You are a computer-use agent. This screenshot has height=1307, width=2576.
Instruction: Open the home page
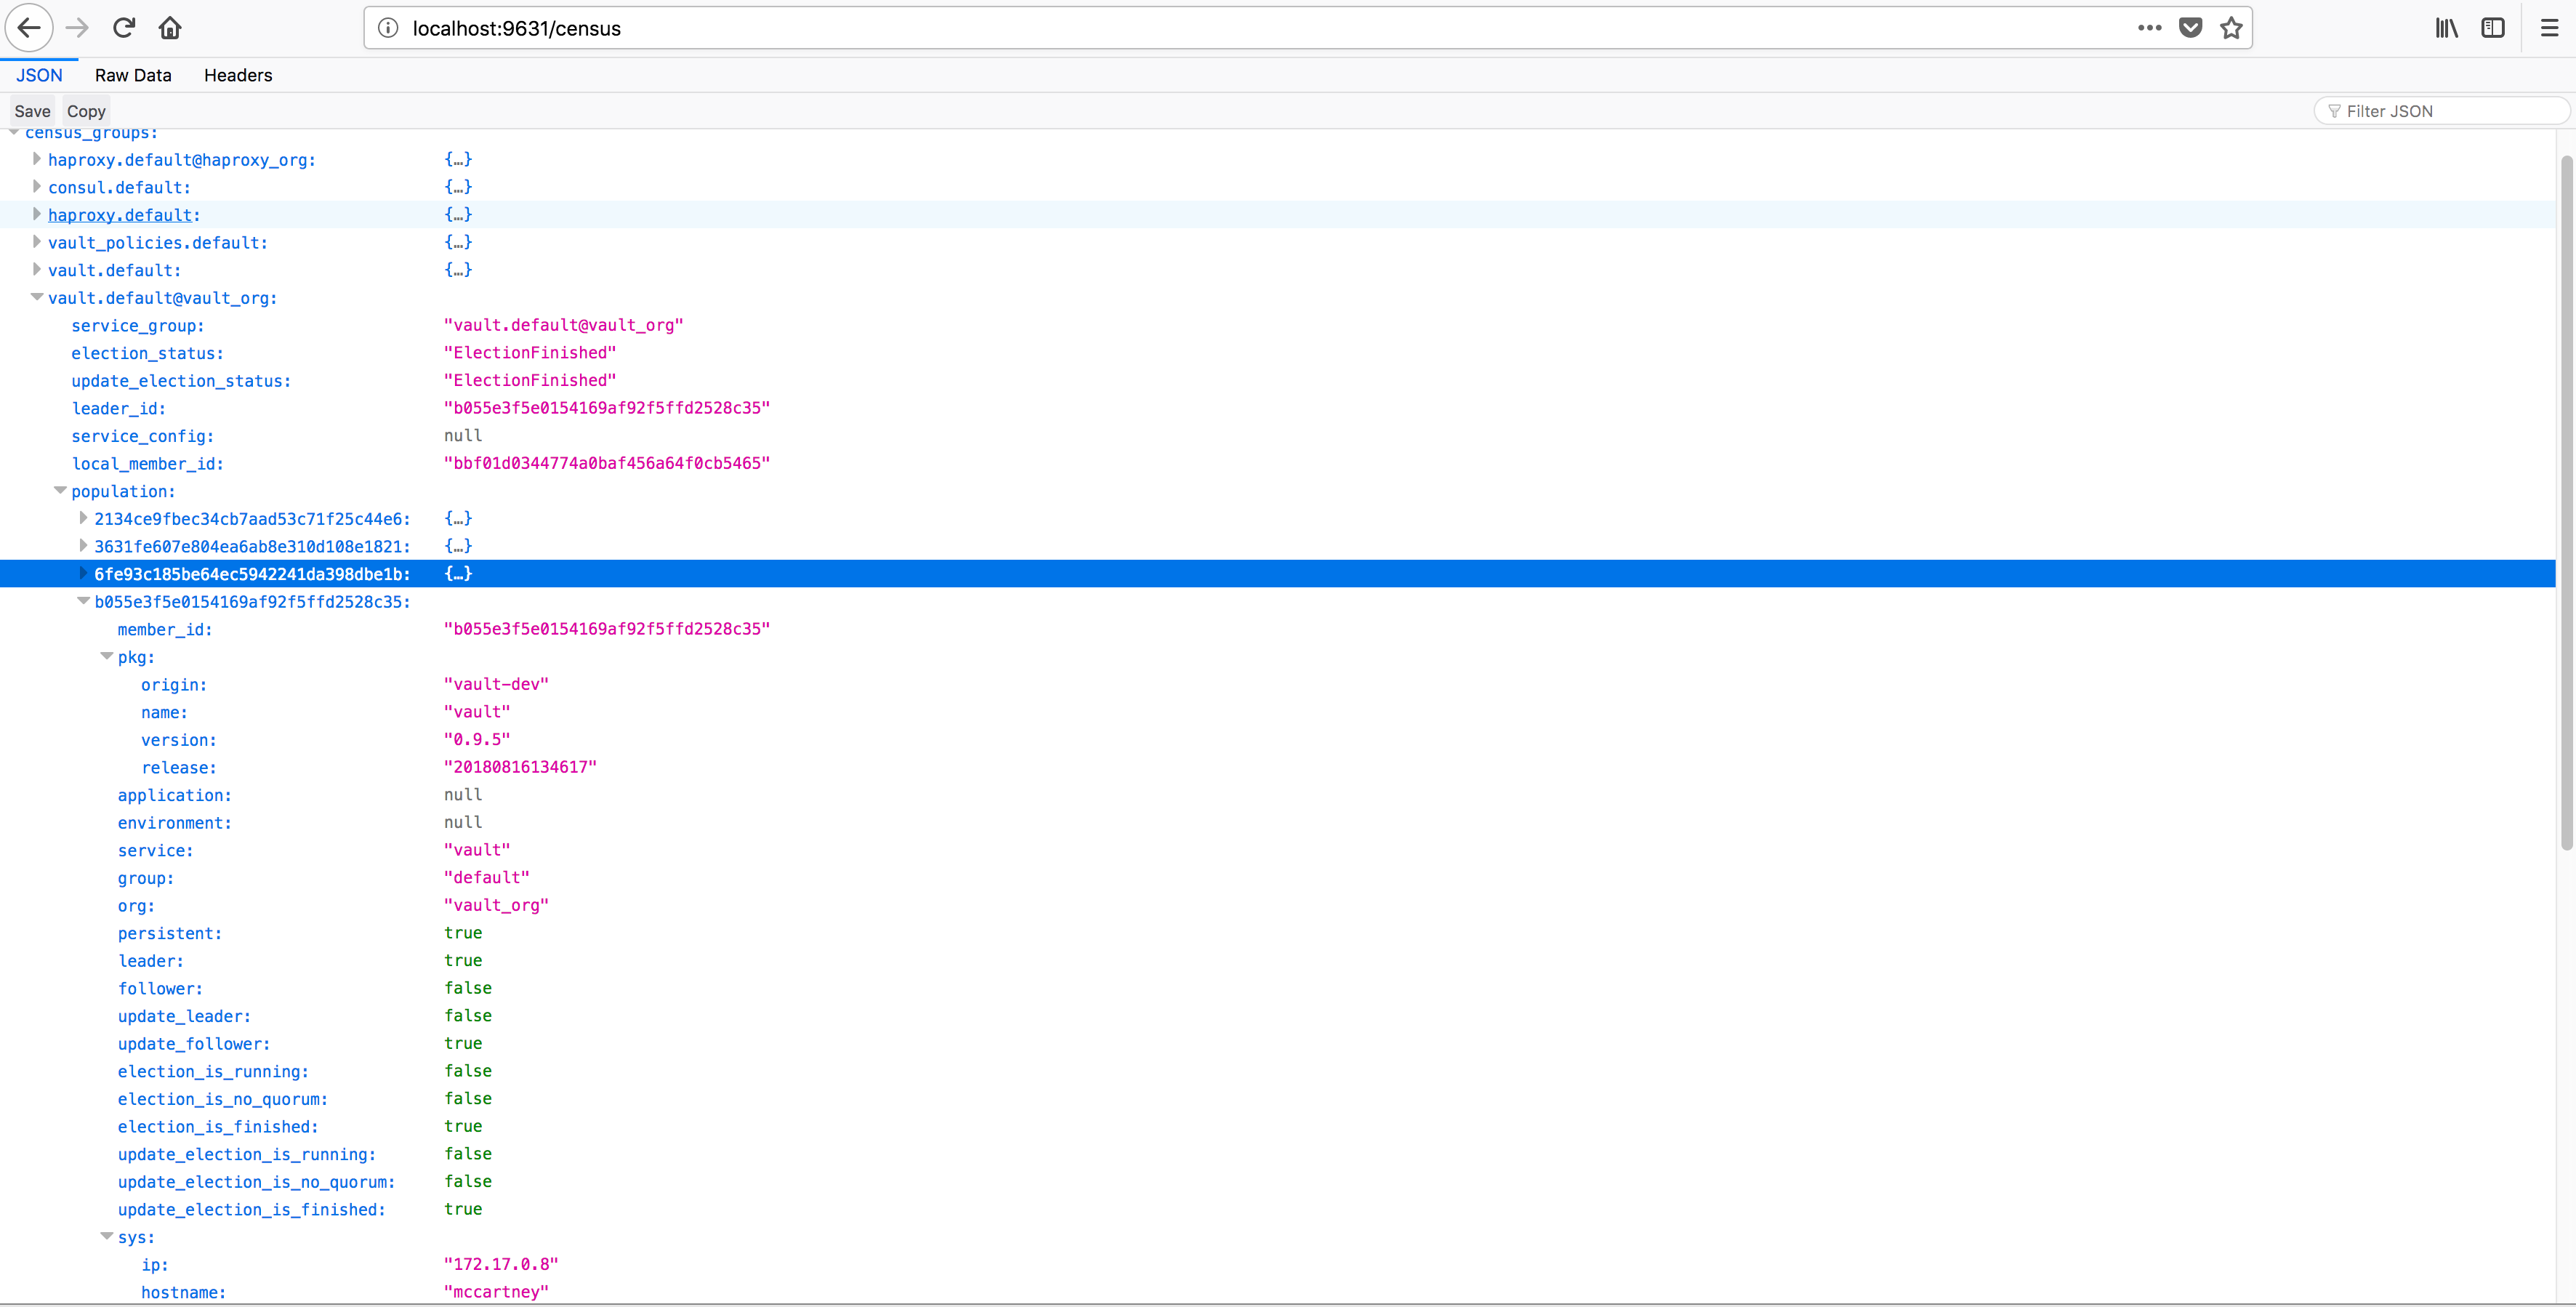170,28
